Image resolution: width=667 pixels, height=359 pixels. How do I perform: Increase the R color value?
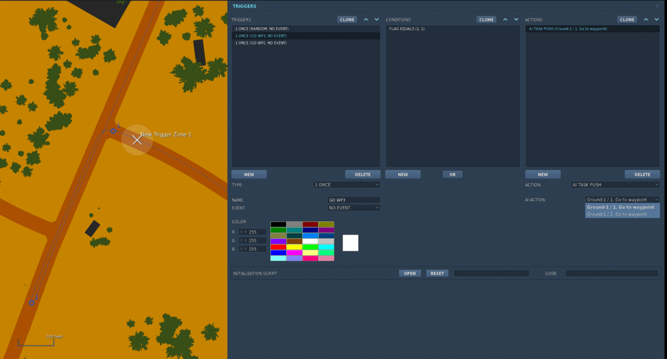point(245,232)
